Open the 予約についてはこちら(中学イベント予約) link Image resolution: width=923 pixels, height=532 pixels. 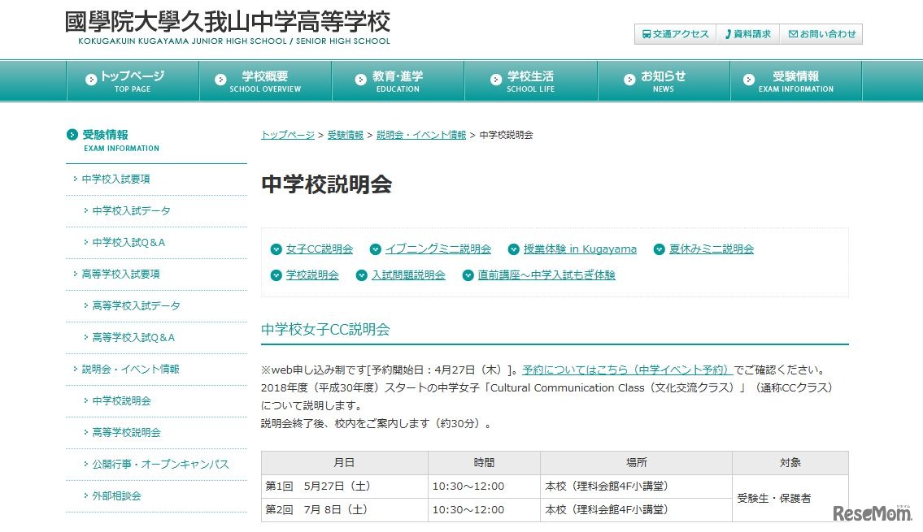627,370
